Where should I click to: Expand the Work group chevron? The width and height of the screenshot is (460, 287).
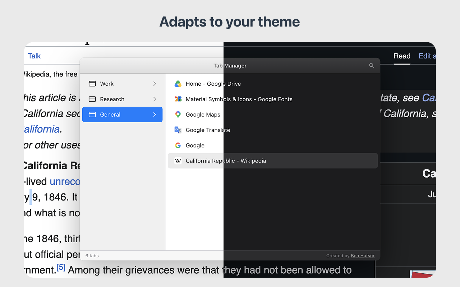[155, 84]
